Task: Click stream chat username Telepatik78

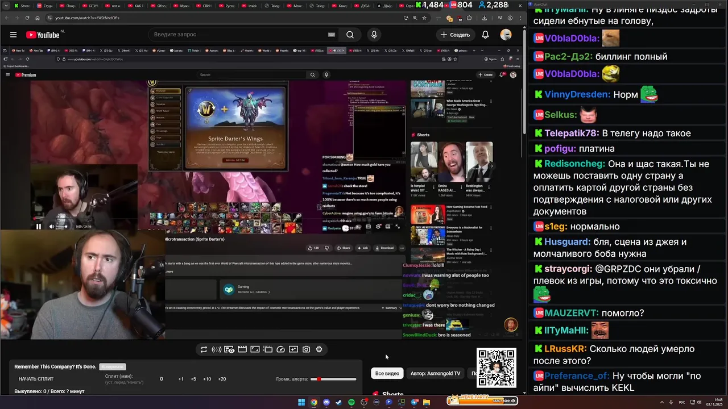Action: pyautogui.click(x=572, y=133)
